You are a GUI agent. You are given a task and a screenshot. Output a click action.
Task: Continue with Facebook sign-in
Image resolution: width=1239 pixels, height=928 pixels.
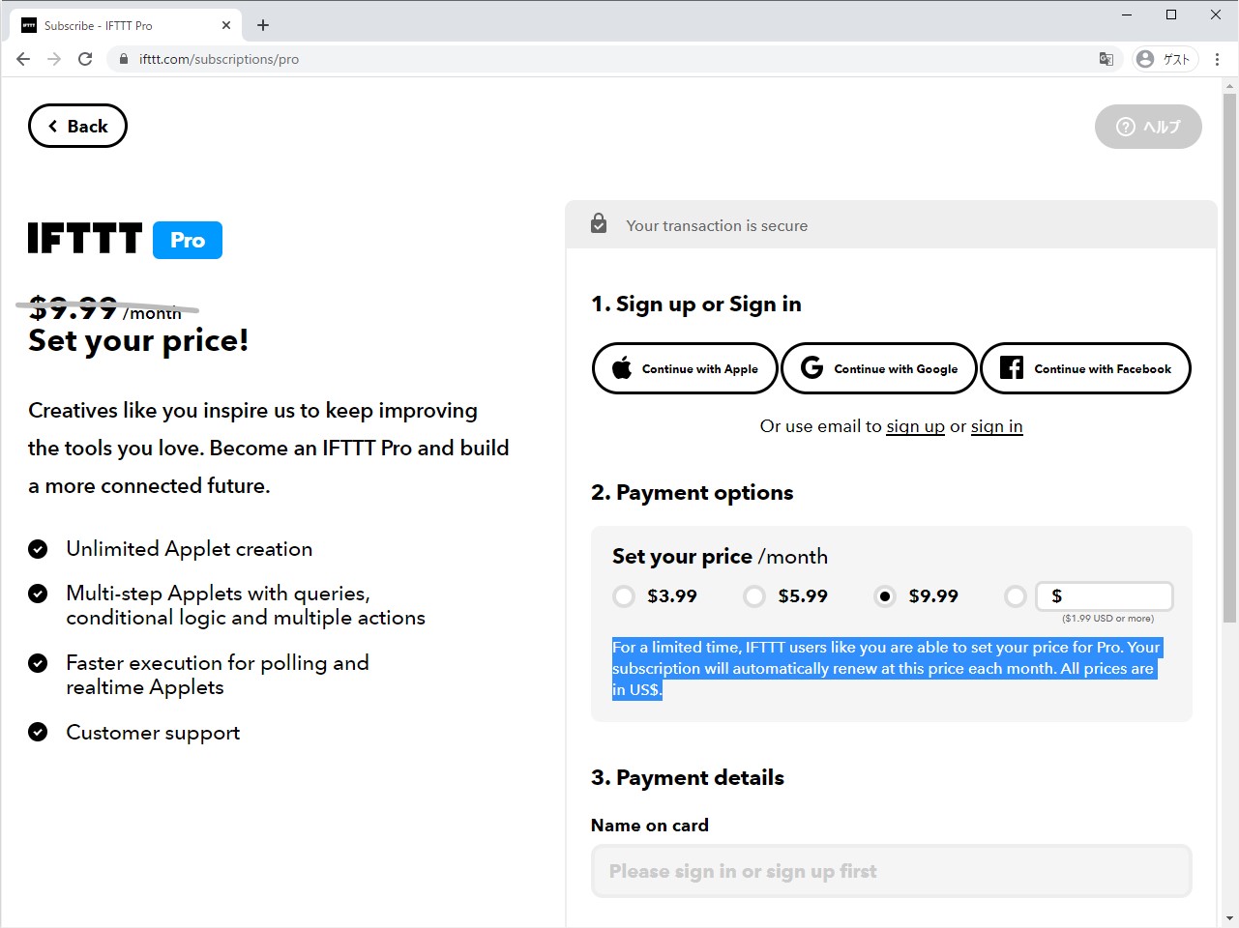point(1085,368)
